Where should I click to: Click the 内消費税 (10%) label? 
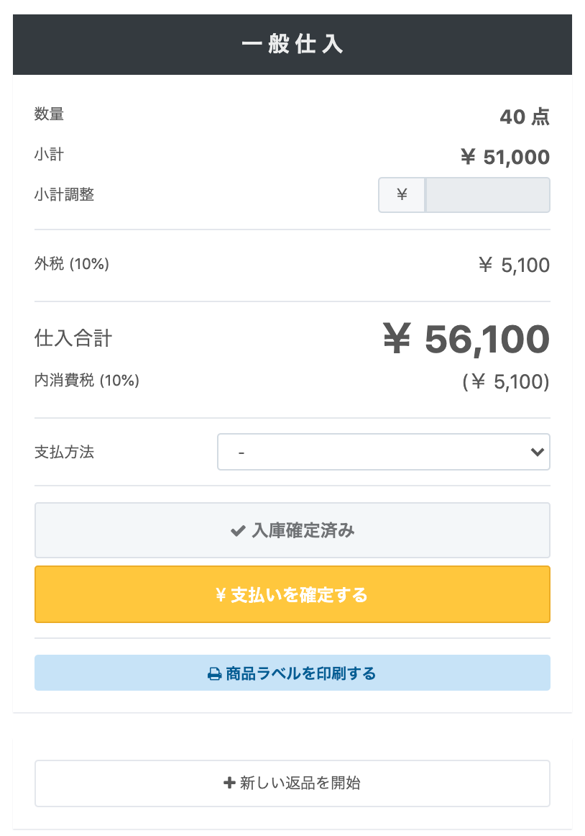coord(87,380)
